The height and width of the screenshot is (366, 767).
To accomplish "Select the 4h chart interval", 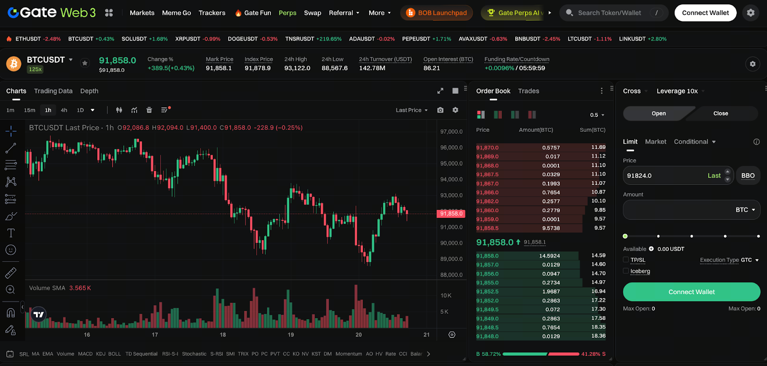I will (64, 110).
